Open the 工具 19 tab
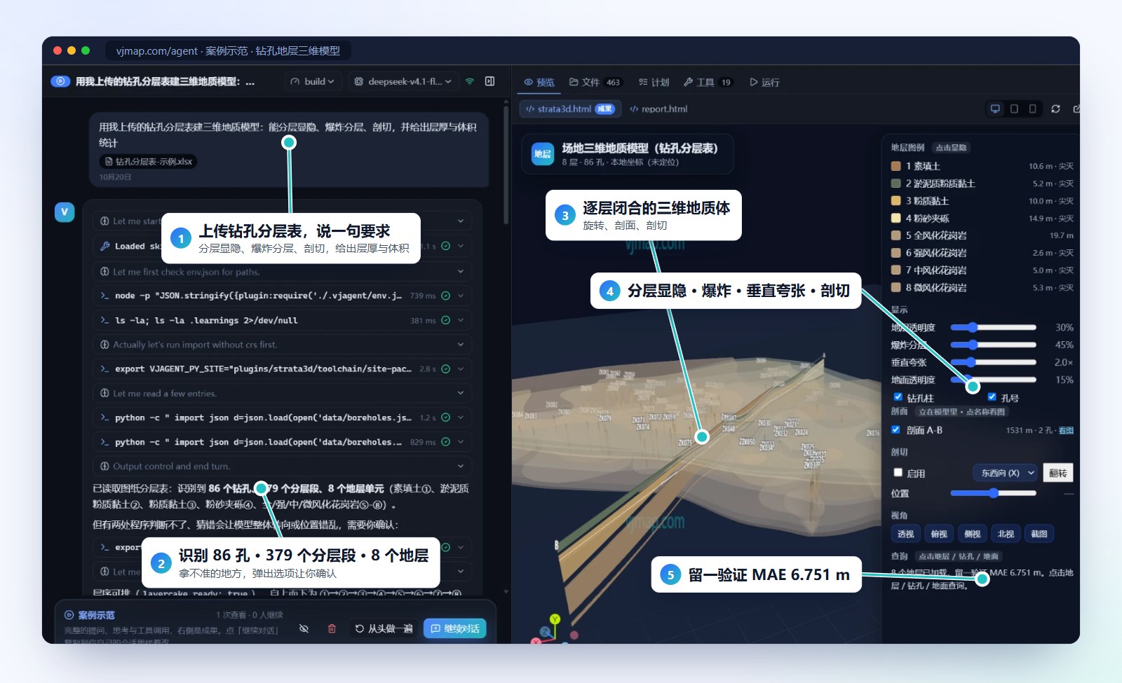This screenshot has width=1122, height=683. (708, 82)
